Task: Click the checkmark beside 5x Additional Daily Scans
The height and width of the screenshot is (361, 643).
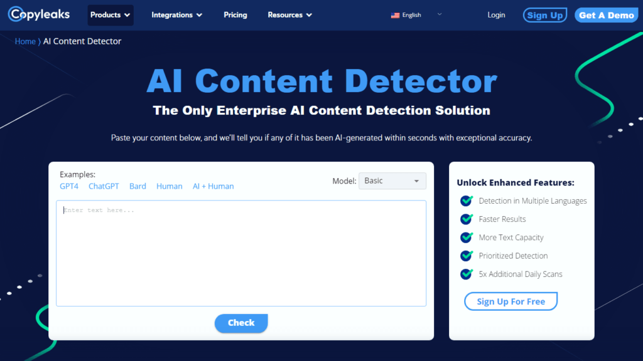Action: (467, 274)
